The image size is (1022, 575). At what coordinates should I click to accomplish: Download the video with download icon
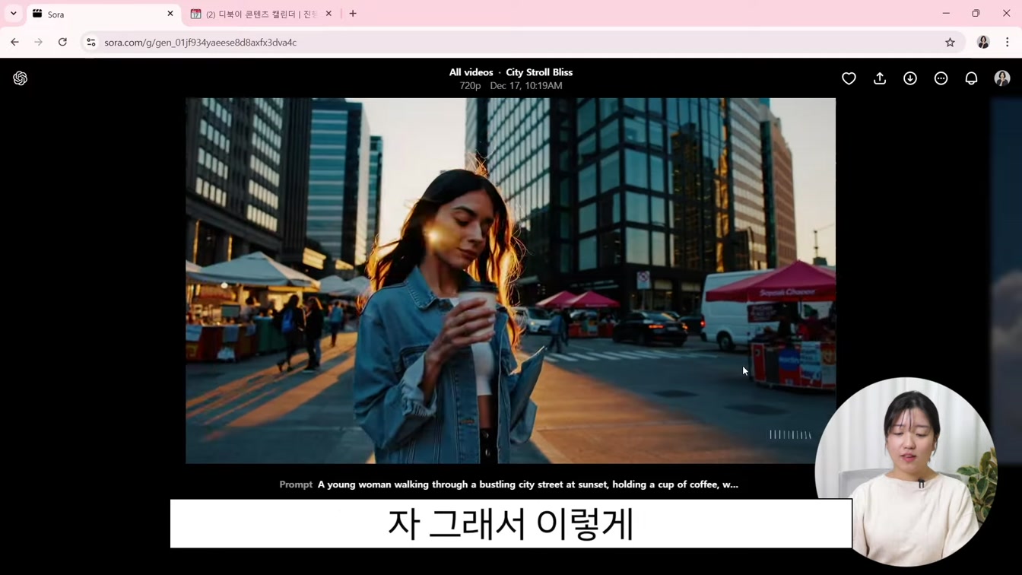click(x=910, y=78)
